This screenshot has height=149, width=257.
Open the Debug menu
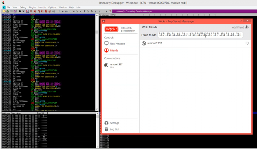[23, 7]
